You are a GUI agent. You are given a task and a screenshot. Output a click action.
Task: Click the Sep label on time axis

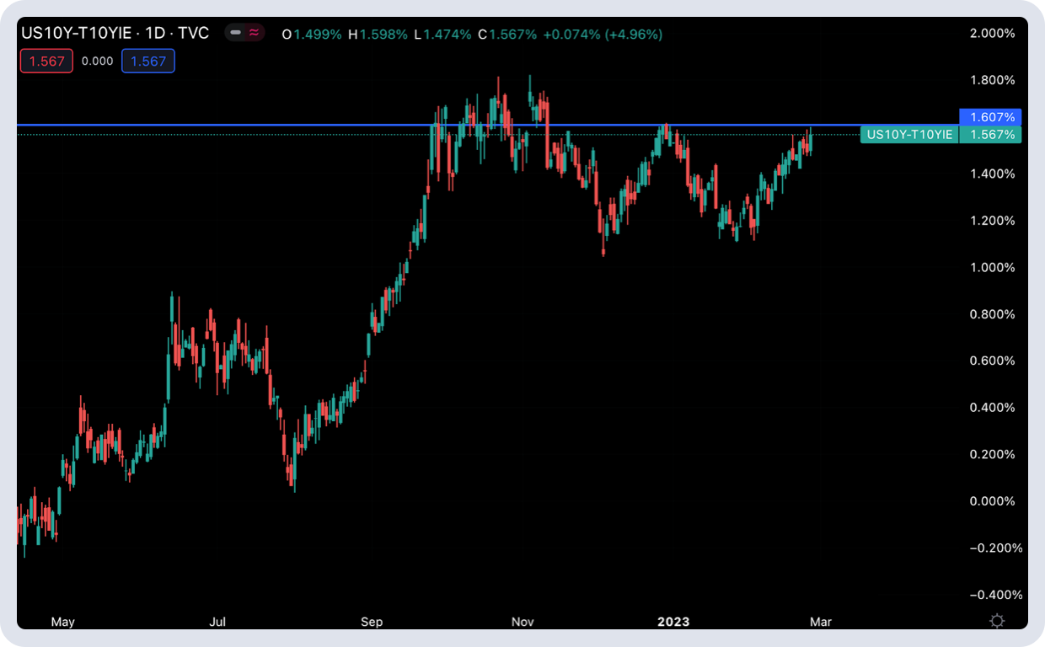click(x=372, y=622)
